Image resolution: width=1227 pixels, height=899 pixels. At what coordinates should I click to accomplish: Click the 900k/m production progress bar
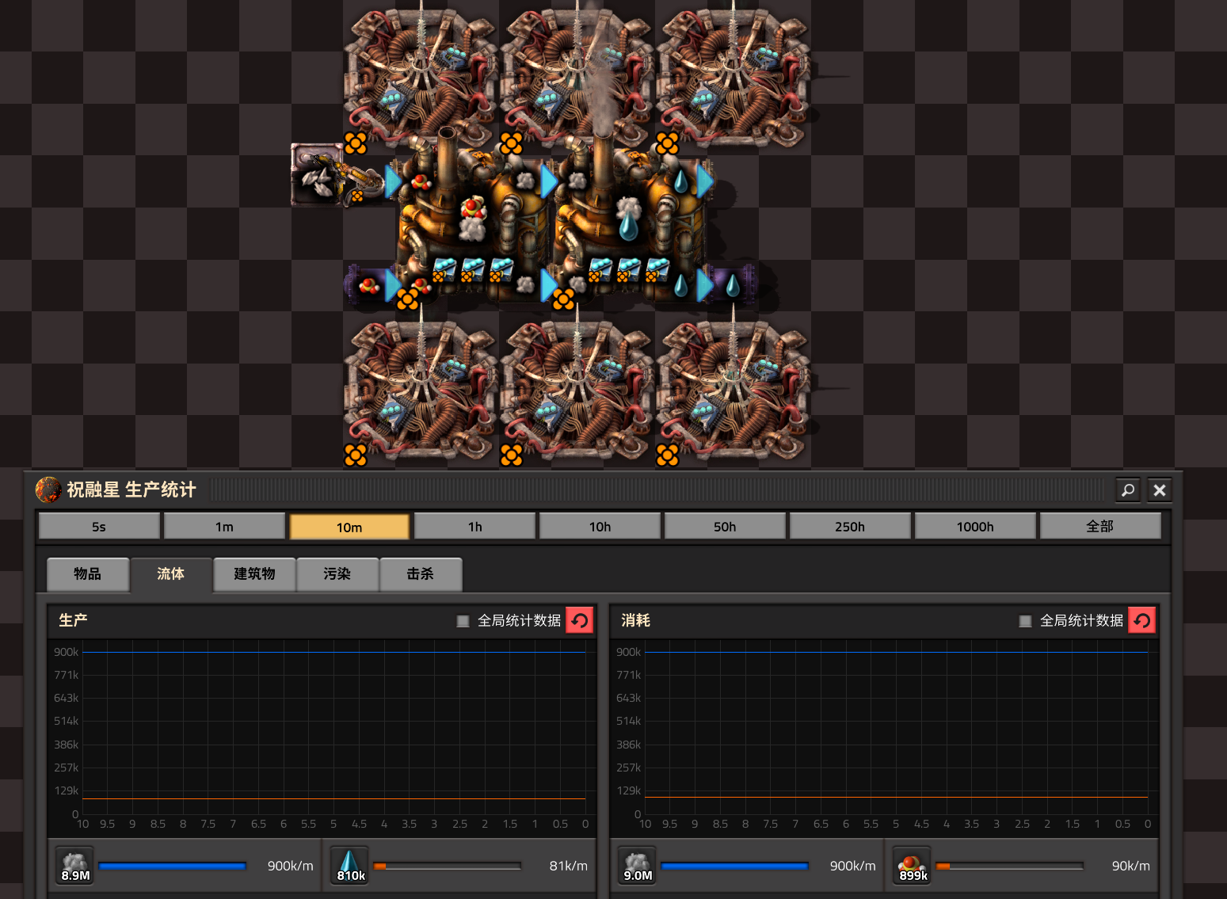[173, 866]
